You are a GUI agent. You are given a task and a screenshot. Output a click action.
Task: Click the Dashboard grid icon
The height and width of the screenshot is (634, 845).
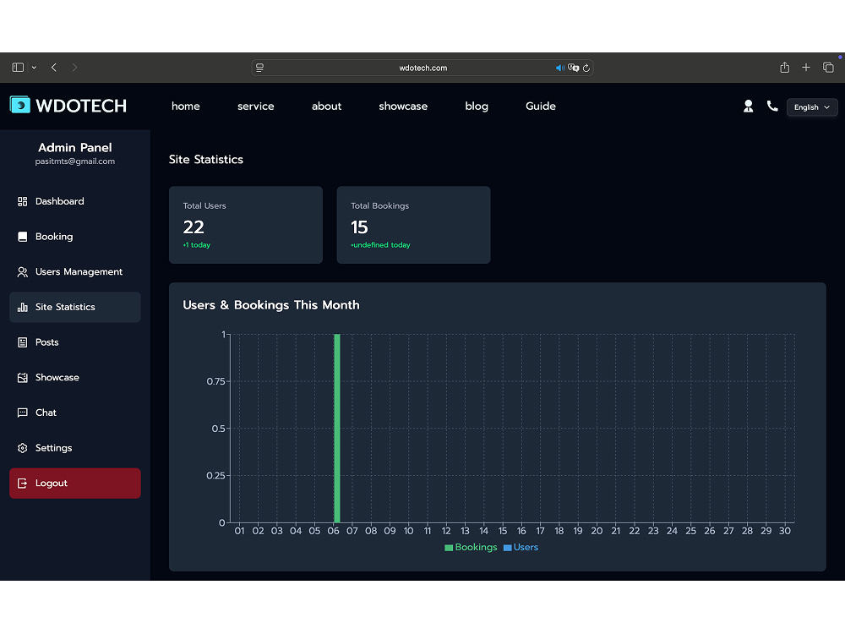pyautogui.click(x=22, y=202)
